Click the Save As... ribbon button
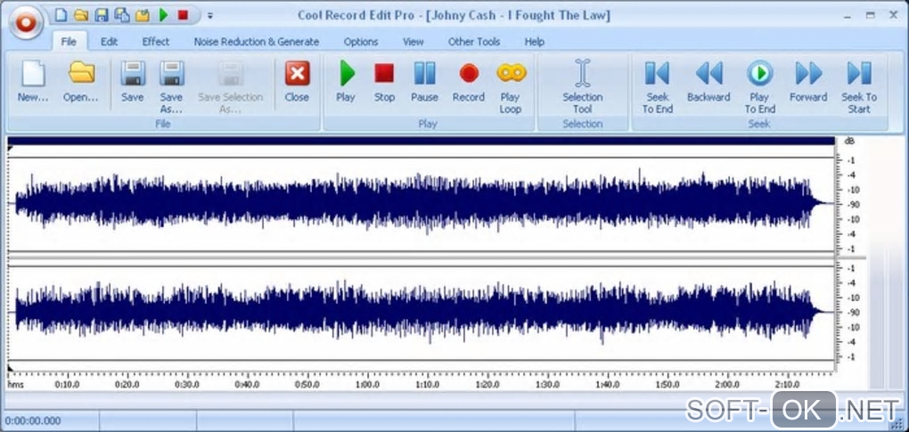The width and height of the screenshot is (909, 432). (x=172, y=87)
